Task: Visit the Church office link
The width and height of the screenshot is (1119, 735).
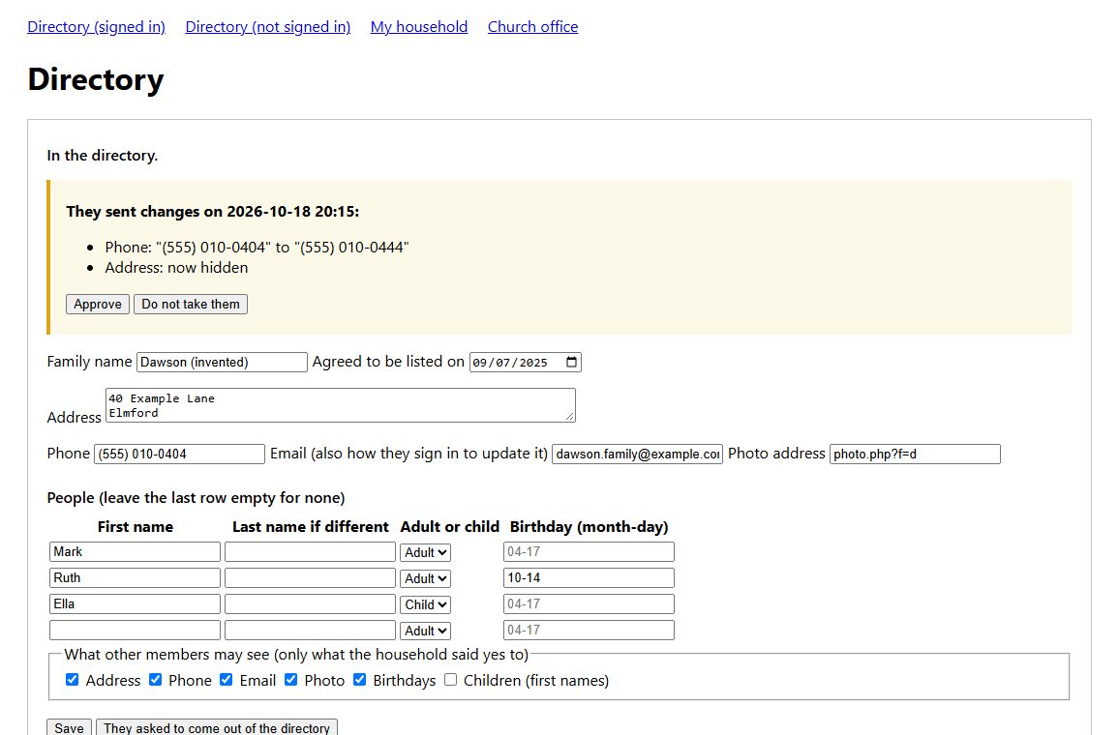Action: tap(532, 27)
